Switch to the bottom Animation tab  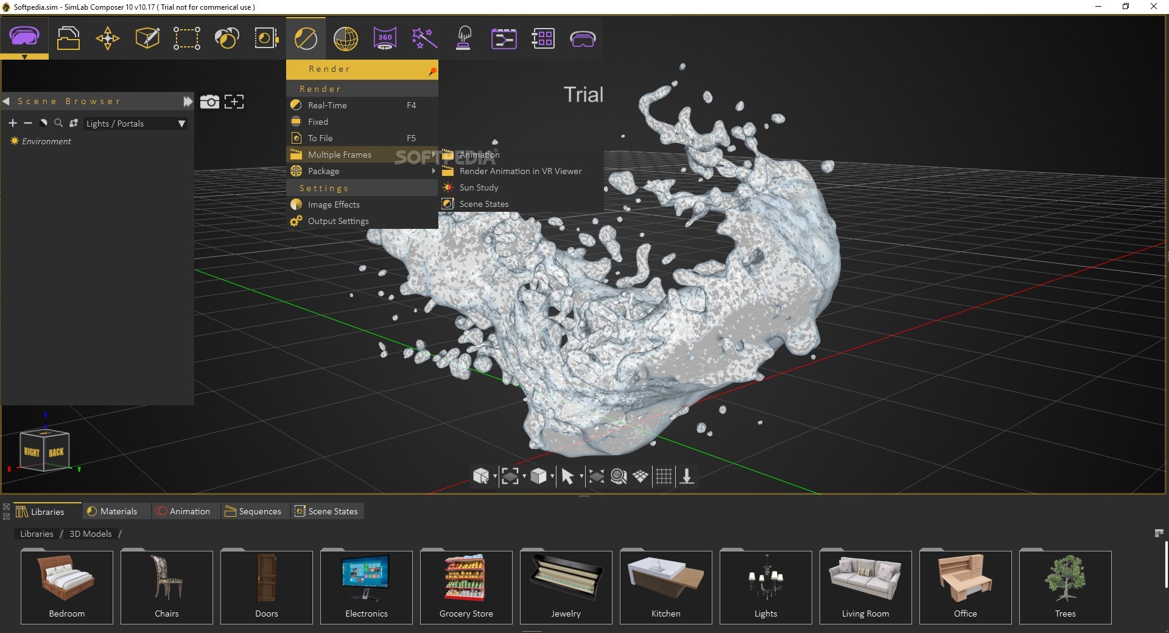click(187, 511)
